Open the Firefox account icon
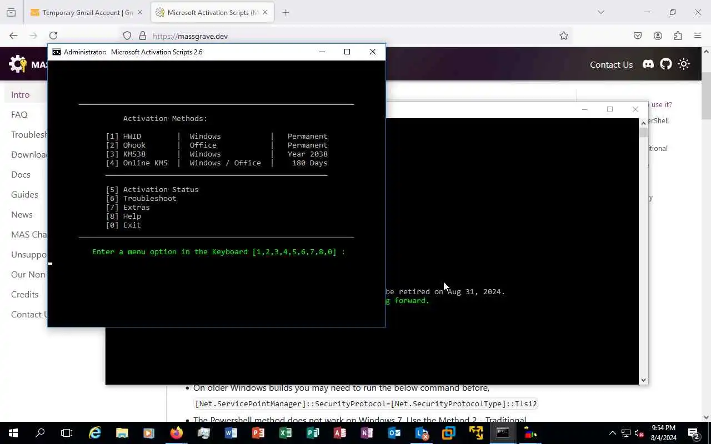 pyautogui.click(x=658, y=36)
